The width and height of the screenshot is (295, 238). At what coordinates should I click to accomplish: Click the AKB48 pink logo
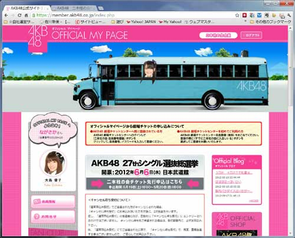coord(38,39)
